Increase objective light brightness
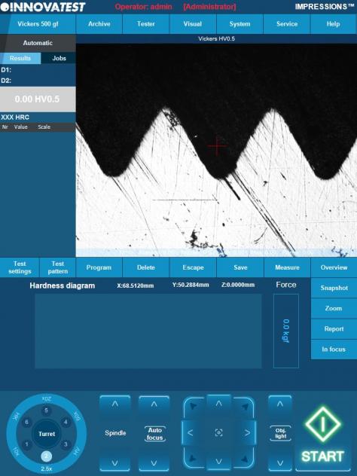The height and width of the screenshot is (476, 357). [280, 405]
